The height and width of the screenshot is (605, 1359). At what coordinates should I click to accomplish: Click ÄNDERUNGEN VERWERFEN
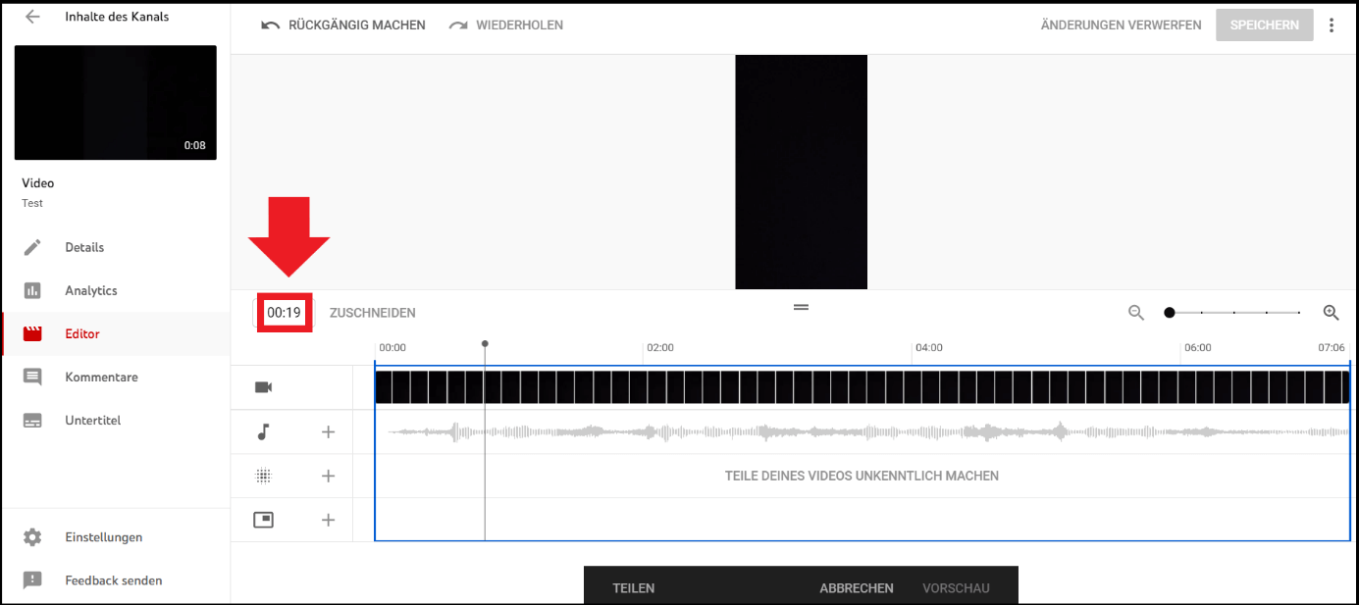(1121, 25)
